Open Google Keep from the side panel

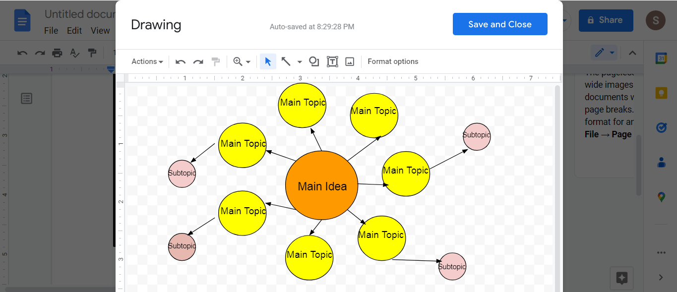coord(661,92)
